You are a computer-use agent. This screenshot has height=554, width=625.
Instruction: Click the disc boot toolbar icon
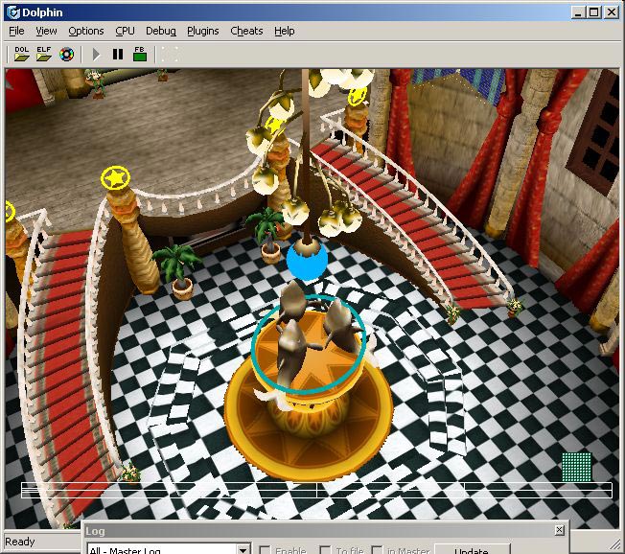coord(66,55)
